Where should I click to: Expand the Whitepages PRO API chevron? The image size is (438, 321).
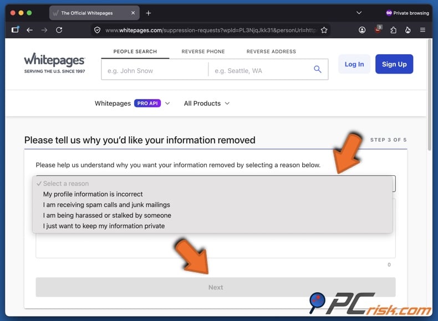tap(167, 103)
